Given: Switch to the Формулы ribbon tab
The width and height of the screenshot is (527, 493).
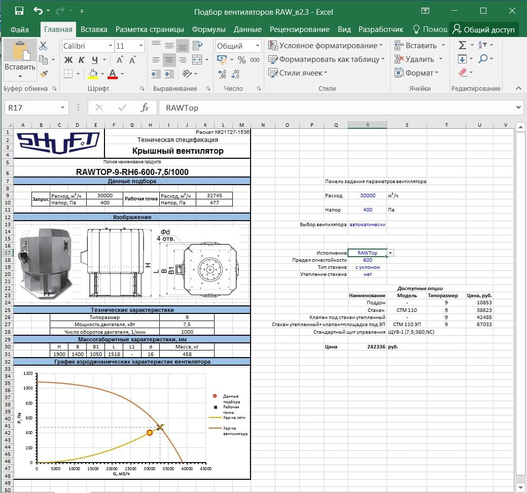Looking at the screenshot, I should (208, 29).
